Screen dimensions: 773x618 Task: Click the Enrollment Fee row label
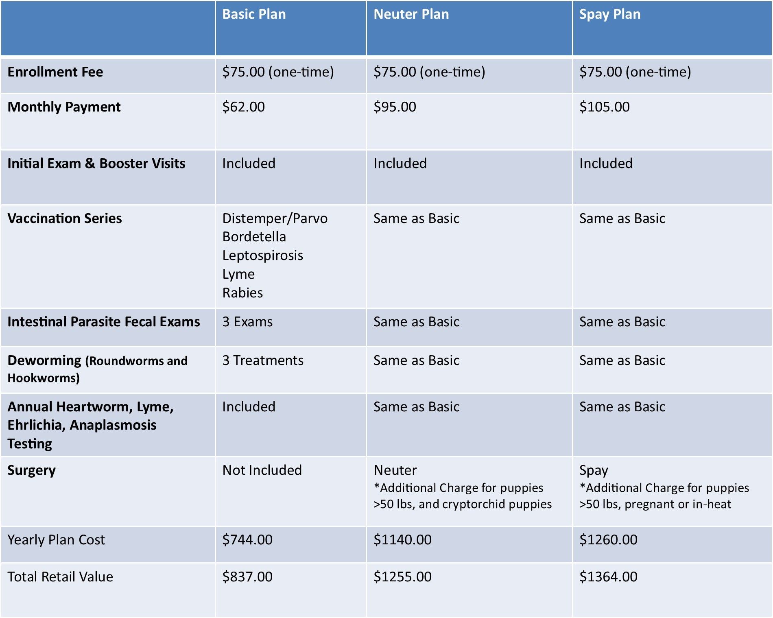(x=55, y=72)
